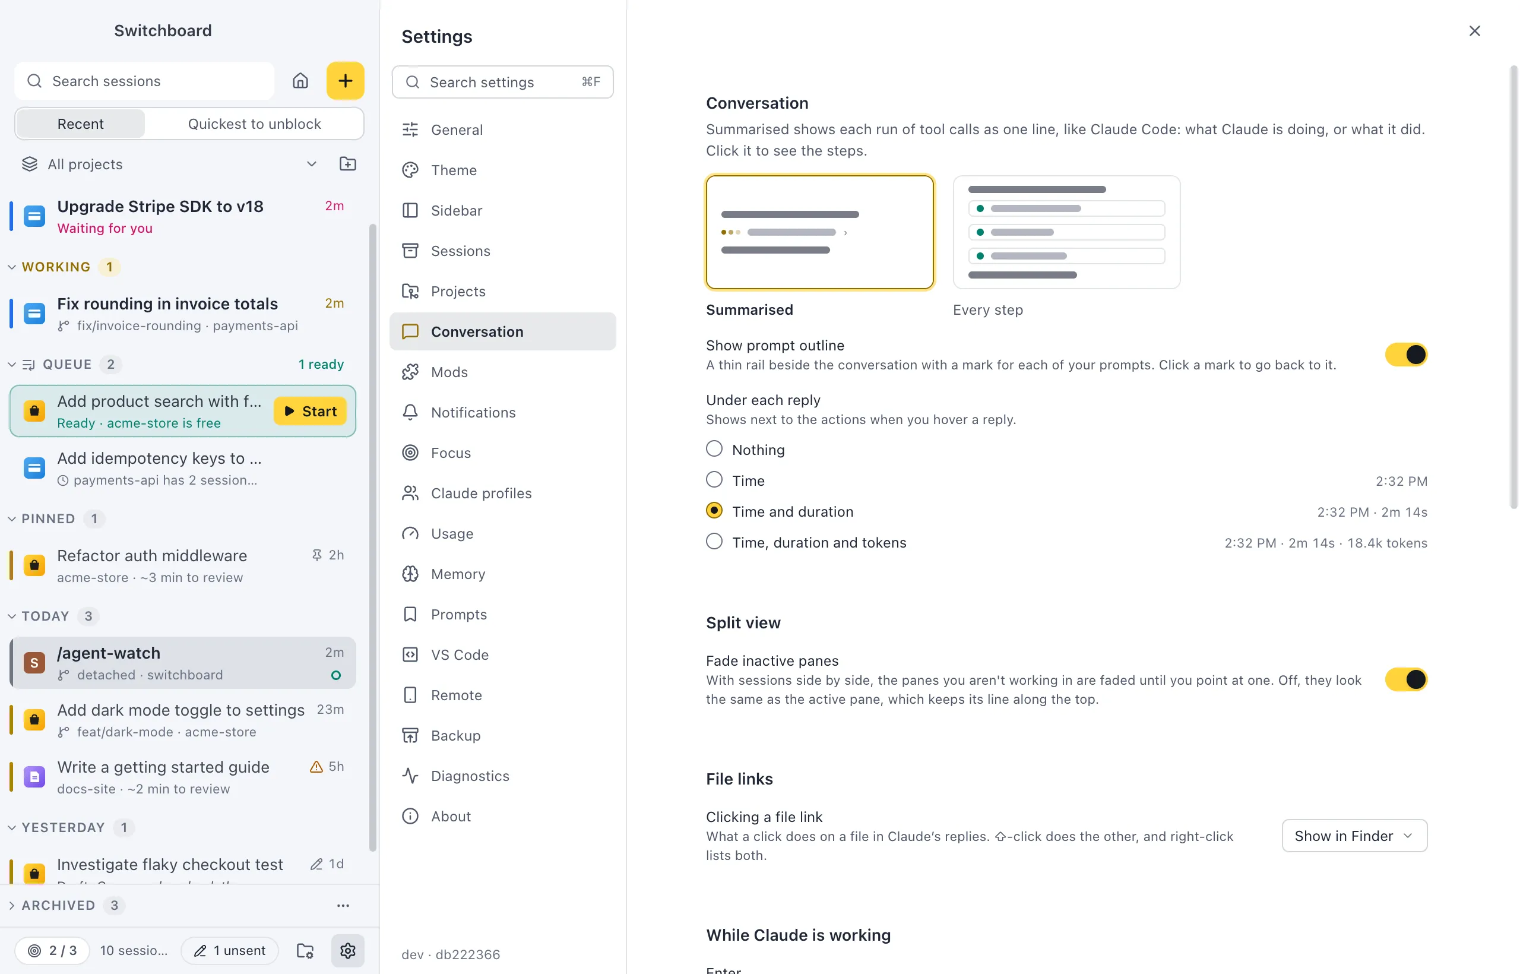Click the 1 unsent drafts button
The width and height of the screenshot is (1520, 974).
click(x=230, y=950)
